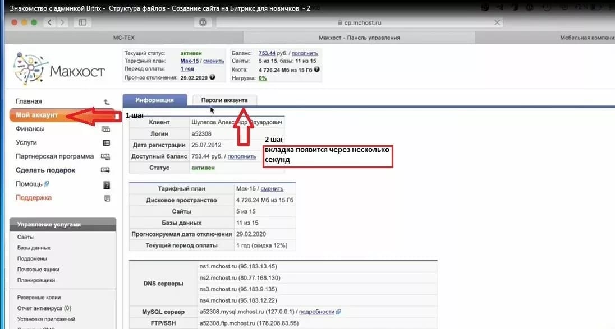Image resolution: width=615 pixels, height=329 pixels.
Task: Click the a52308.mysql.mchost.ru server value
Action: click(246, 312)
